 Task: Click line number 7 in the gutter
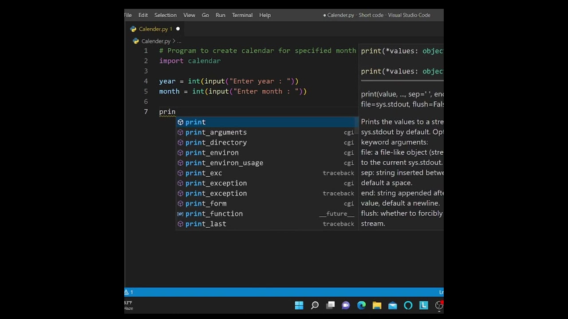tap(146, 112)
